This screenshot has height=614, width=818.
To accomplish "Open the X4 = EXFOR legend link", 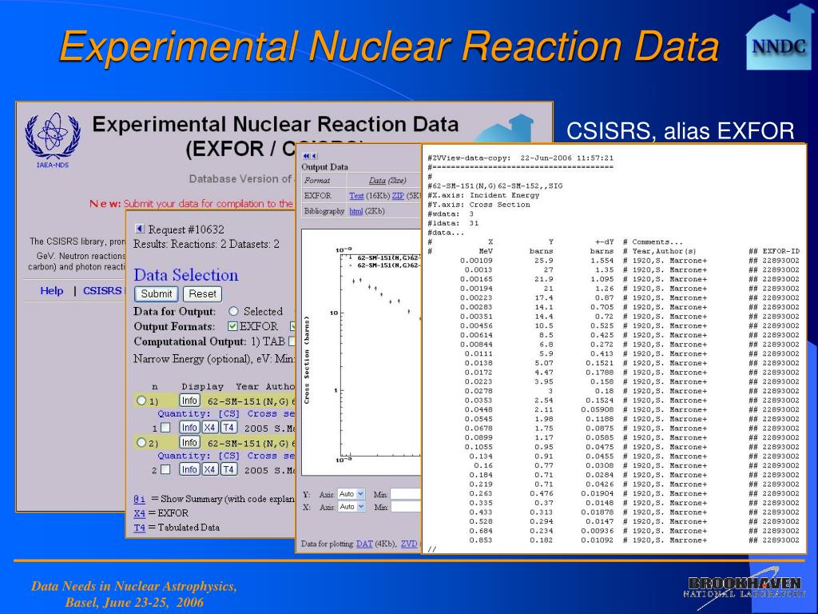I will click(139, 513).
